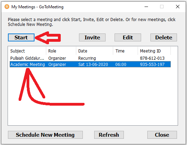
Task: Close window using title bar X
Action: click(x=178, y=7)
